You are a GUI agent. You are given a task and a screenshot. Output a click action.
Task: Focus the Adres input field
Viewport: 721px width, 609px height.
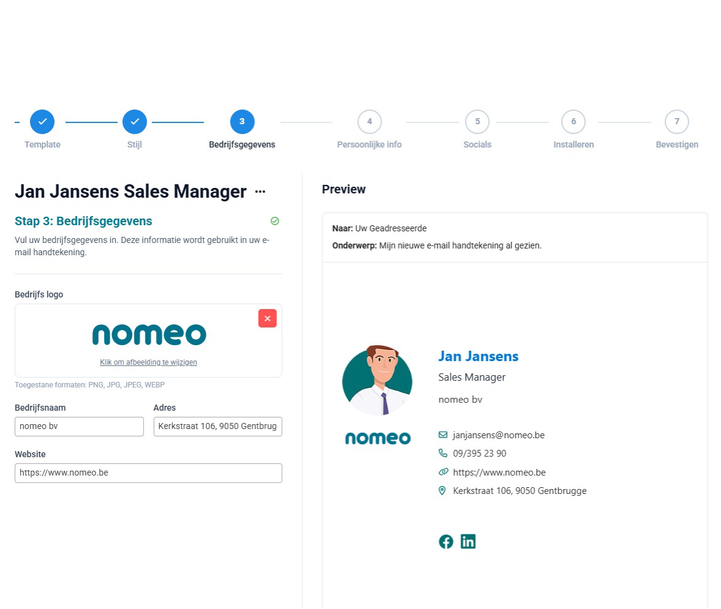218,426
